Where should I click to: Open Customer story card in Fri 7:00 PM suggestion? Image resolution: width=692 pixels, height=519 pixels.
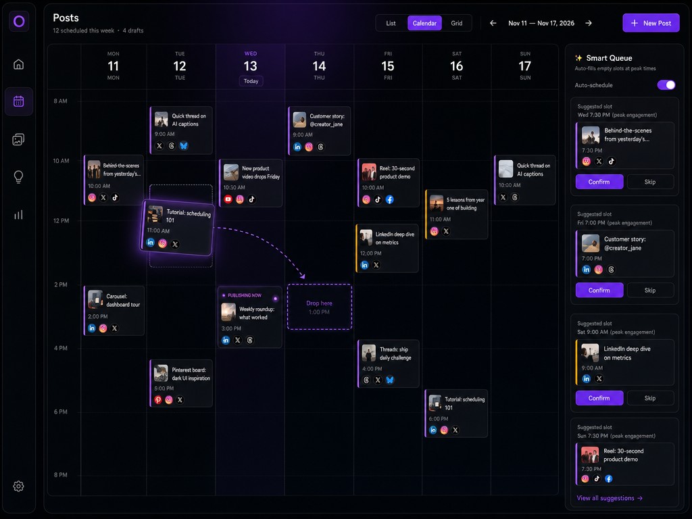point(625,253)
